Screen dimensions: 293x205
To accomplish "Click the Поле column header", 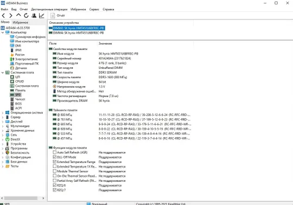I will pyautogui.click(x=53, y=43).
